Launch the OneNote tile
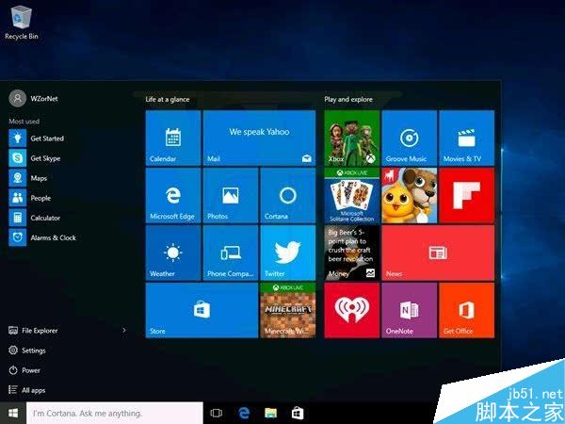The image size is (565, 424). (410, 309)
